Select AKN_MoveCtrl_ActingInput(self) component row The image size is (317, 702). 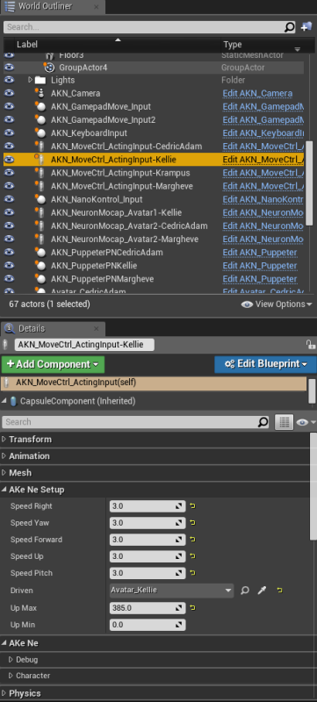(x=154, y=383)
